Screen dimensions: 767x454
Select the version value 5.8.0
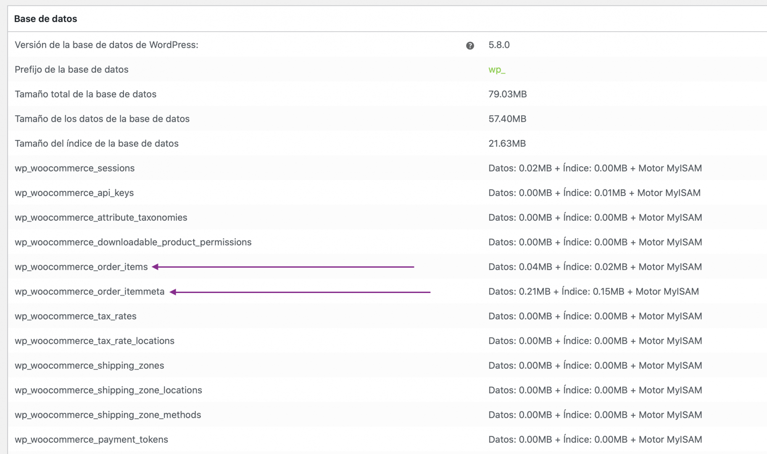[x=499, y=45]
